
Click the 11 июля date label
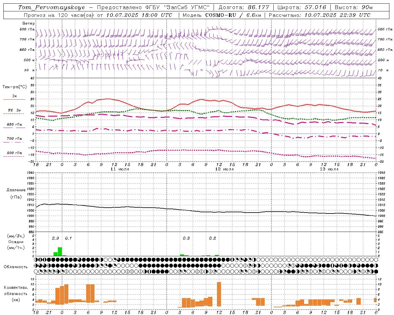click(120, 169)
